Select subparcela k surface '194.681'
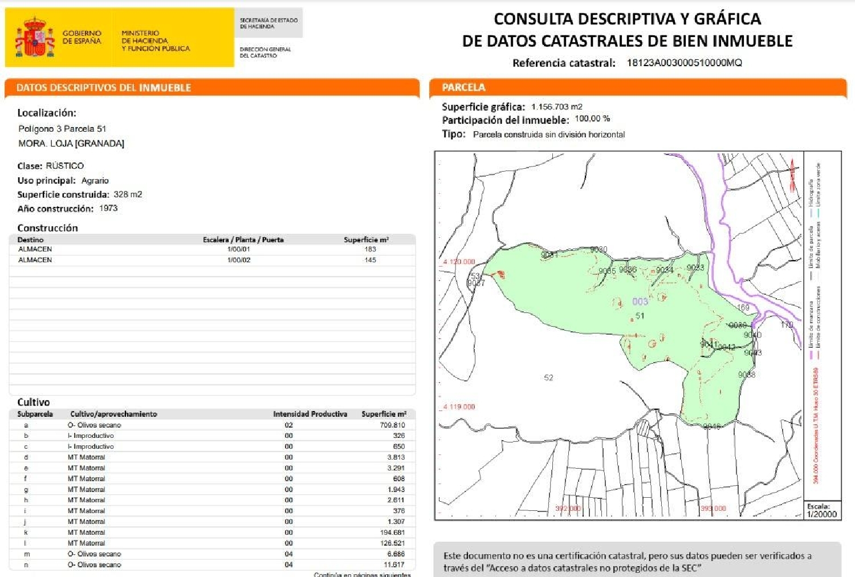Screen dimensions: 855x577 coord(392,533)
